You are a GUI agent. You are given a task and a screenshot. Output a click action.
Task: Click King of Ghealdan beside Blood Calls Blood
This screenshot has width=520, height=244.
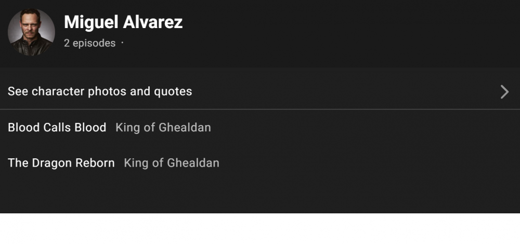point(163,127)
